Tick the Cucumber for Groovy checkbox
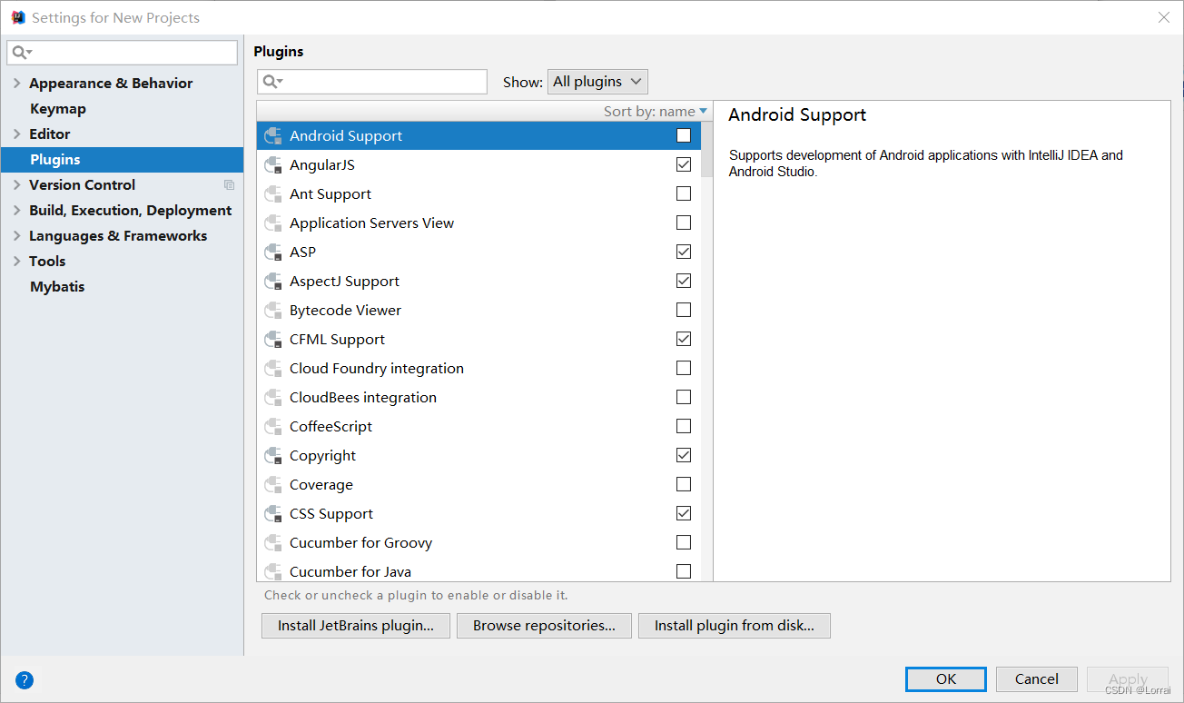 tap(684, 543)
